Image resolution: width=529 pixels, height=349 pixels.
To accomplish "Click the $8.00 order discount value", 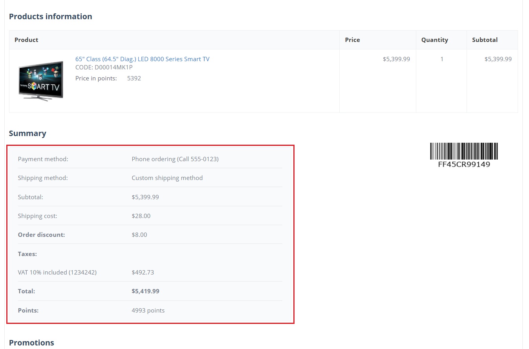I will coord(139,235).
